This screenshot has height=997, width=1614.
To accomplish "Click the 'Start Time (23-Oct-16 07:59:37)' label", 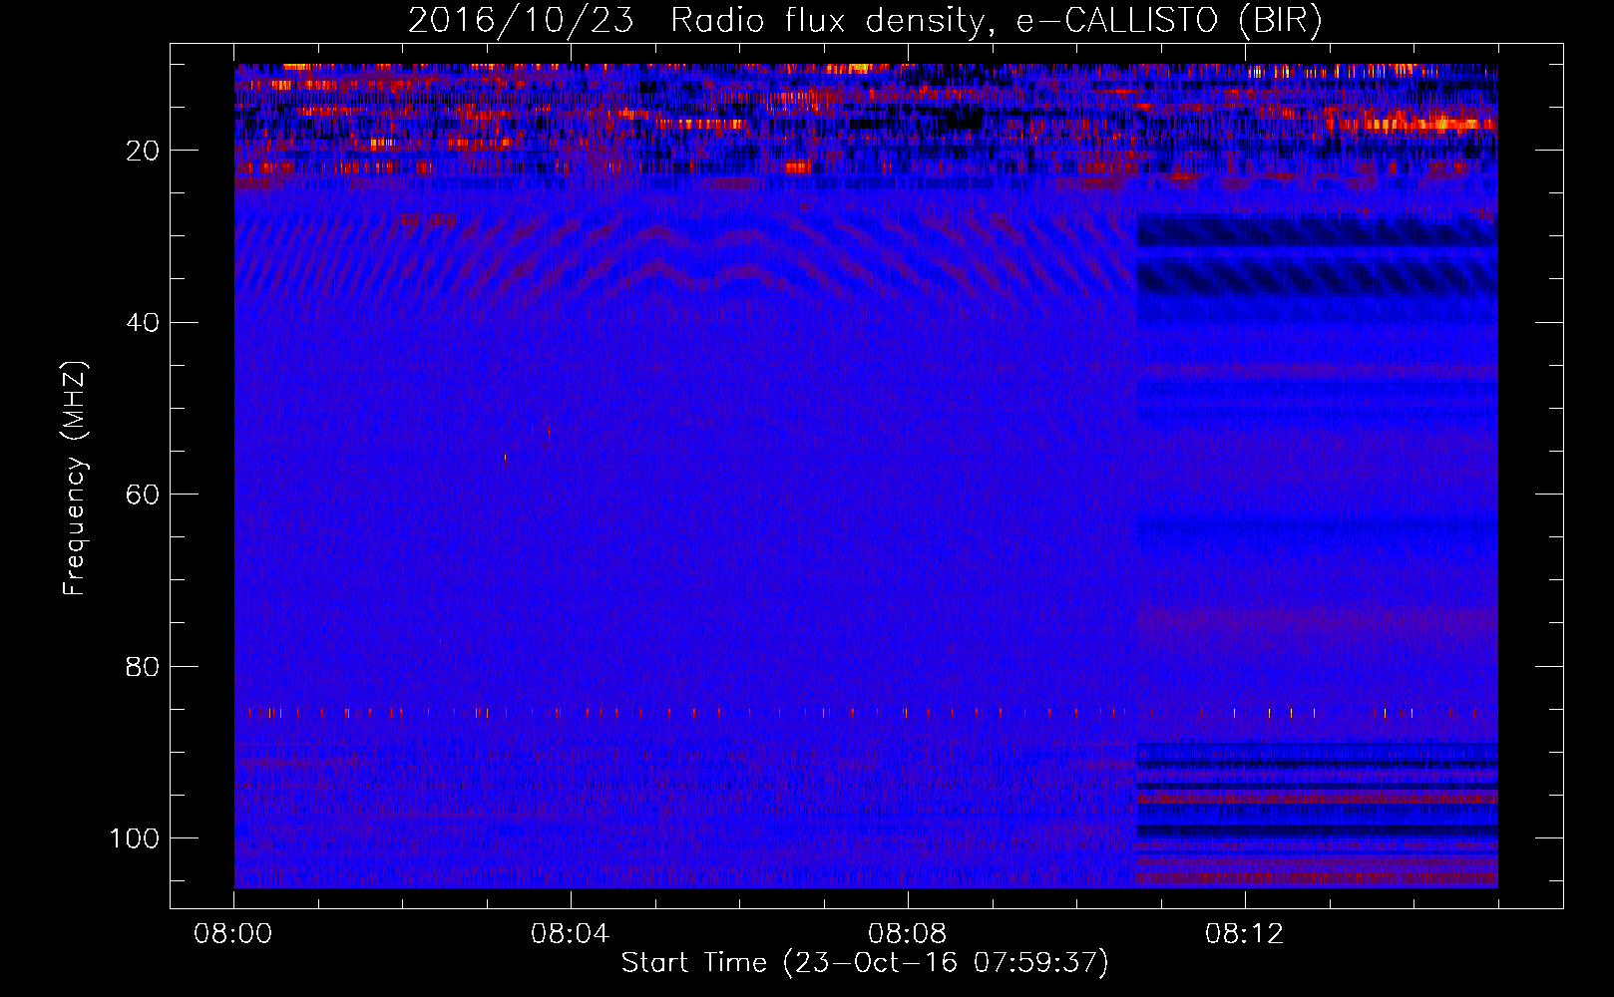I will (865, 963).
